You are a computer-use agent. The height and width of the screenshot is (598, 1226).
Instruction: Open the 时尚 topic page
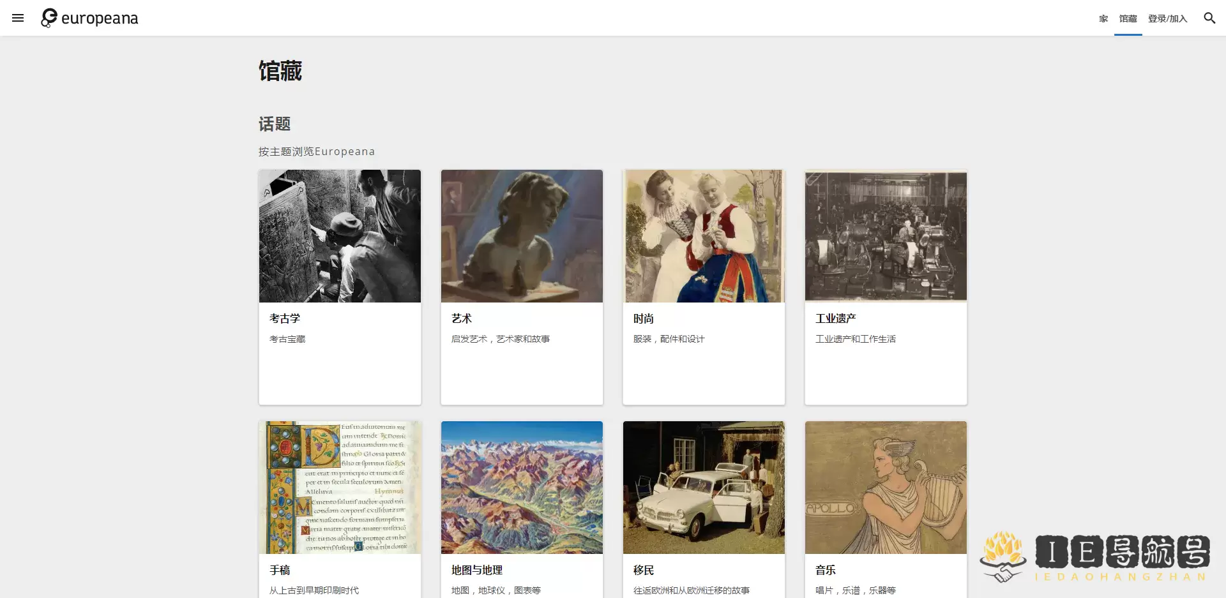[x=643, y=318]
